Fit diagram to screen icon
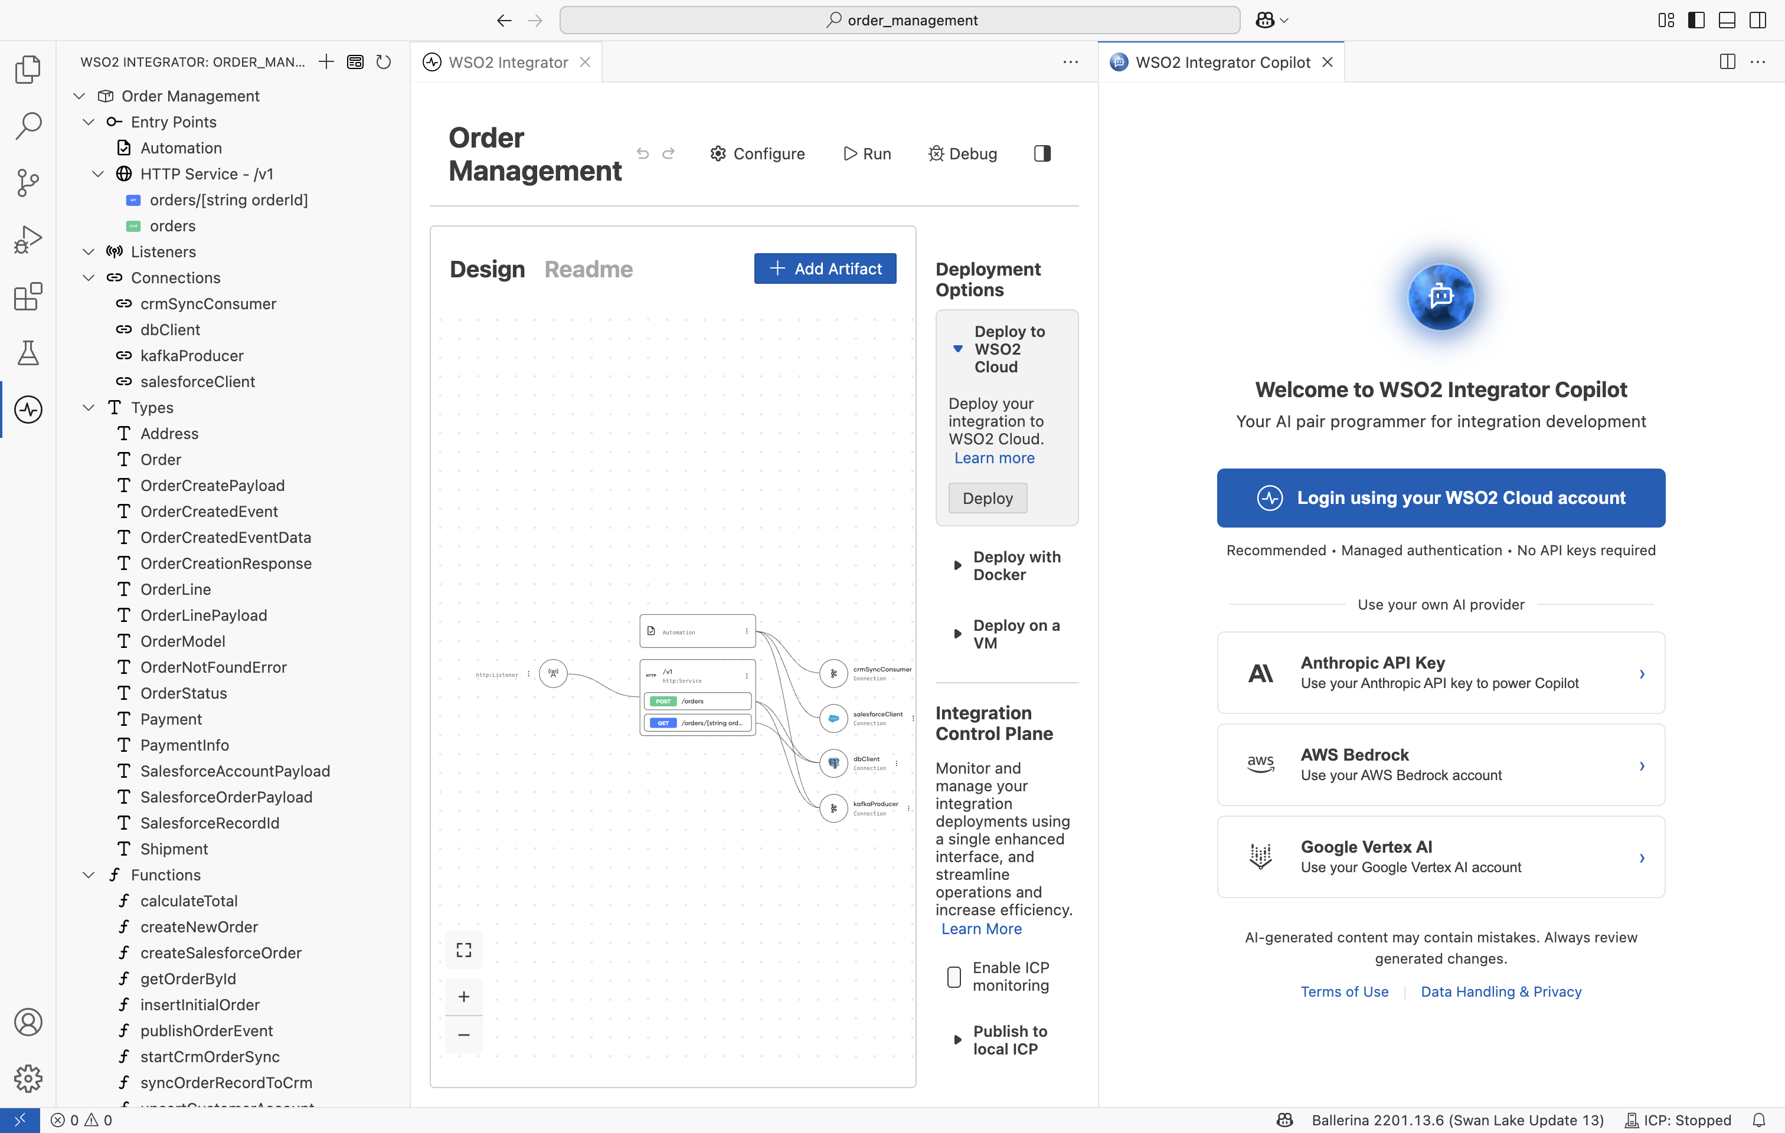 pos(464,950)
